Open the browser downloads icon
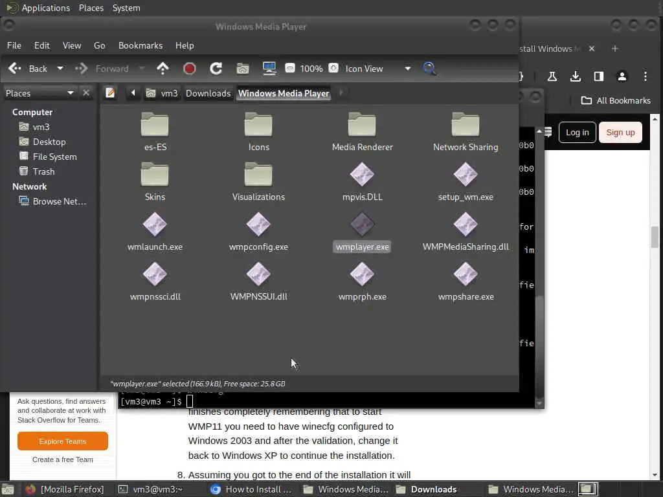Screen dimensions: 663x497 pos(575,76)
